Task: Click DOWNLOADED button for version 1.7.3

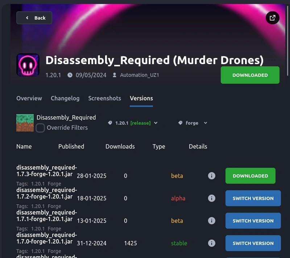Action: coord(250,176)
